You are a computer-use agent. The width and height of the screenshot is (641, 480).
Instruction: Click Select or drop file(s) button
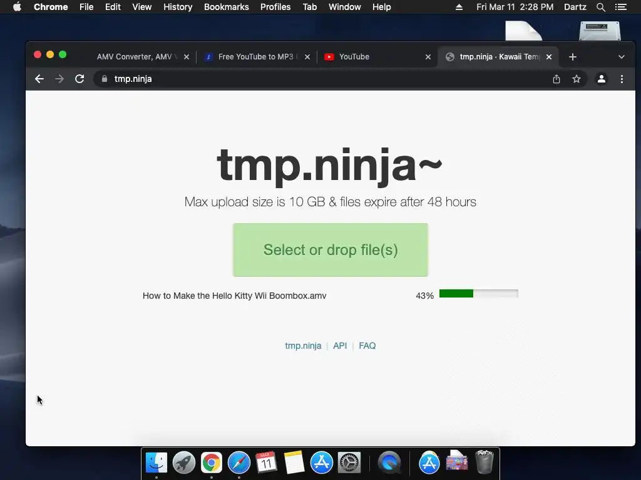tap(331, 250)
